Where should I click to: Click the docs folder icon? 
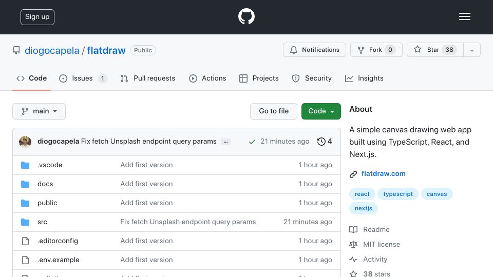tap(25, 184)
